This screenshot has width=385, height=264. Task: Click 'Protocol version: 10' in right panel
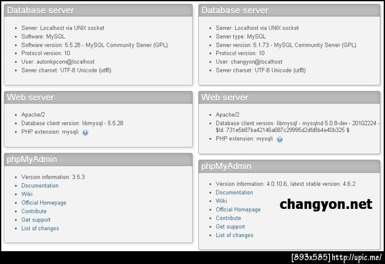point(240,53)
